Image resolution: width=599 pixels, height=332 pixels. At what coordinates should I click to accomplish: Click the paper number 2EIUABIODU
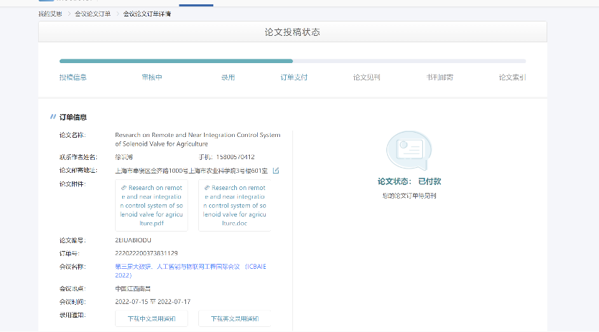(x=133, y=240)
